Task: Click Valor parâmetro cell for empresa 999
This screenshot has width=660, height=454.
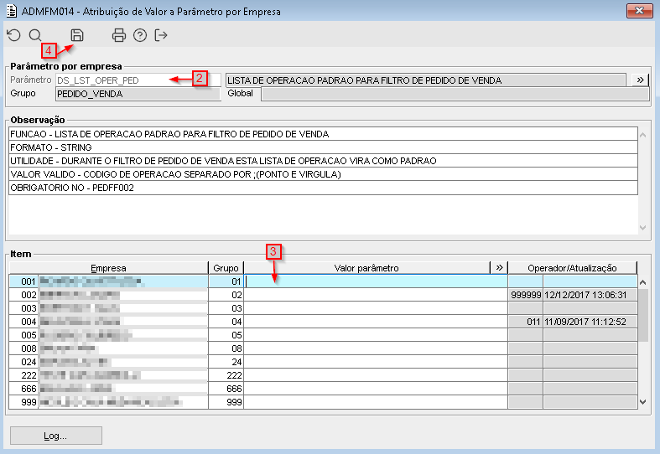Action: (x=376, y=402)
